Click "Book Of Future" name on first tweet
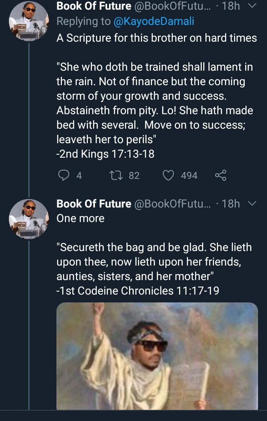The width and height of the screenshot is (267, 421). tap(94, 6)
